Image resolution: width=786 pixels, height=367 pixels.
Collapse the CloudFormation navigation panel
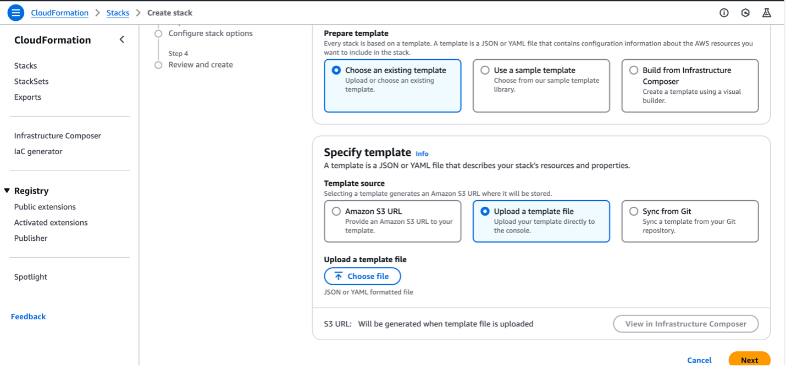click(121, 39)
